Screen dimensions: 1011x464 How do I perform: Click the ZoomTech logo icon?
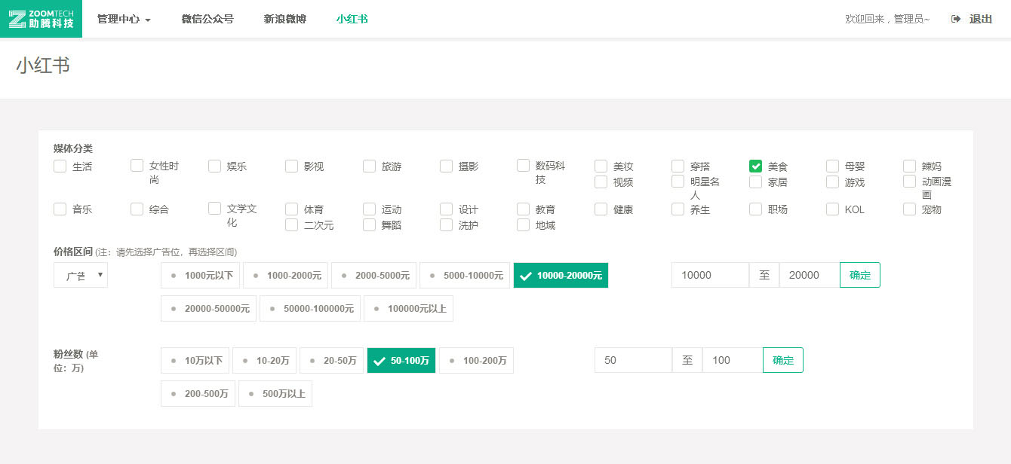19,18
